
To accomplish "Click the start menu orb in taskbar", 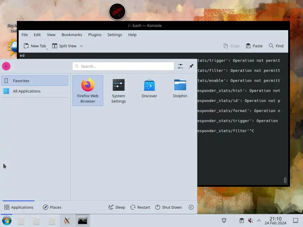I will [x=7, y=220].
